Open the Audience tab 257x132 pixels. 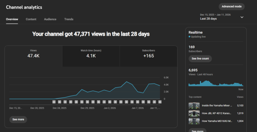tap(50, 19)
